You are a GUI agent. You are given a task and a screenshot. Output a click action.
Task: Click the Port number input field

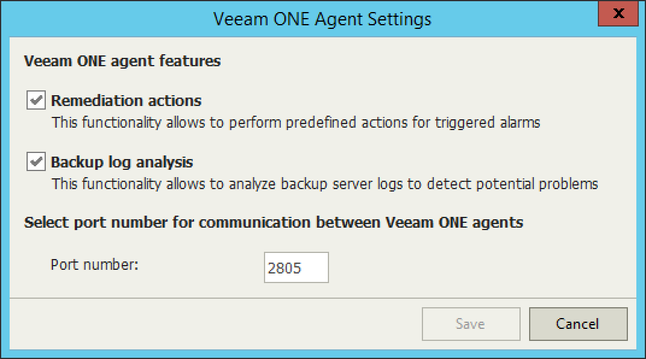click(x=296, y=267)
